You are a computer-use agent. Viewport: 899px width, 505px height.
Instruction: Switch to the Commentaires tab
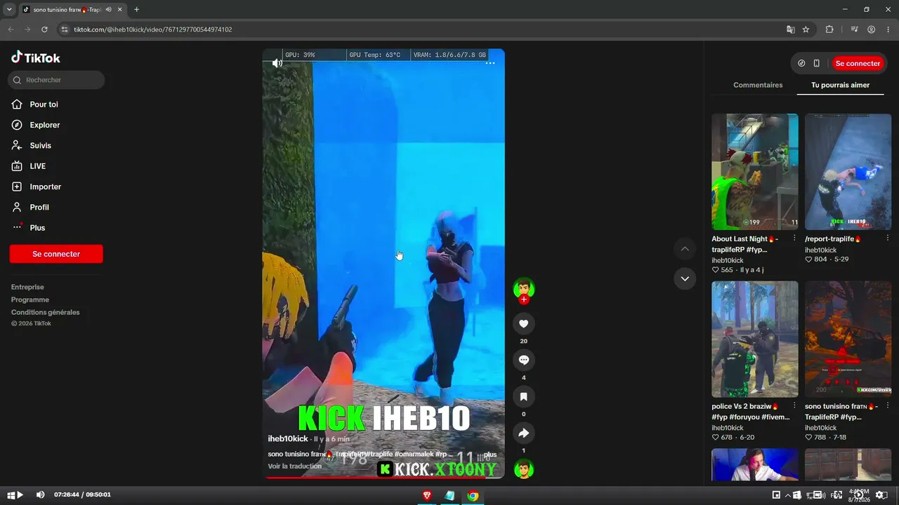click(x=758, y=85)
